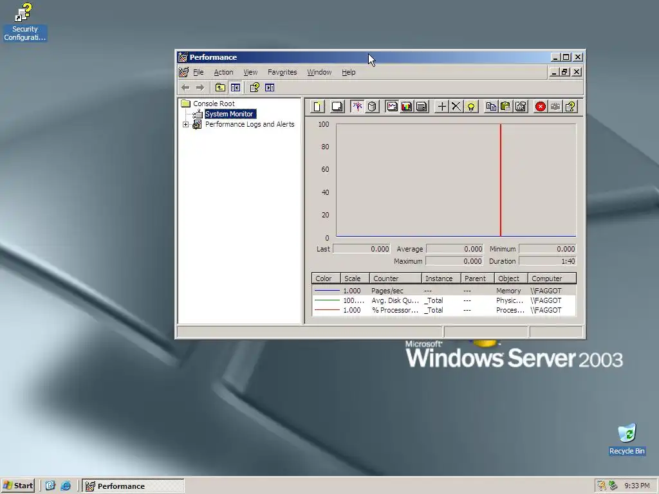Viewport: 659px width, 494px height.
Task: Click the Object column header
Action: coord(511,279)
